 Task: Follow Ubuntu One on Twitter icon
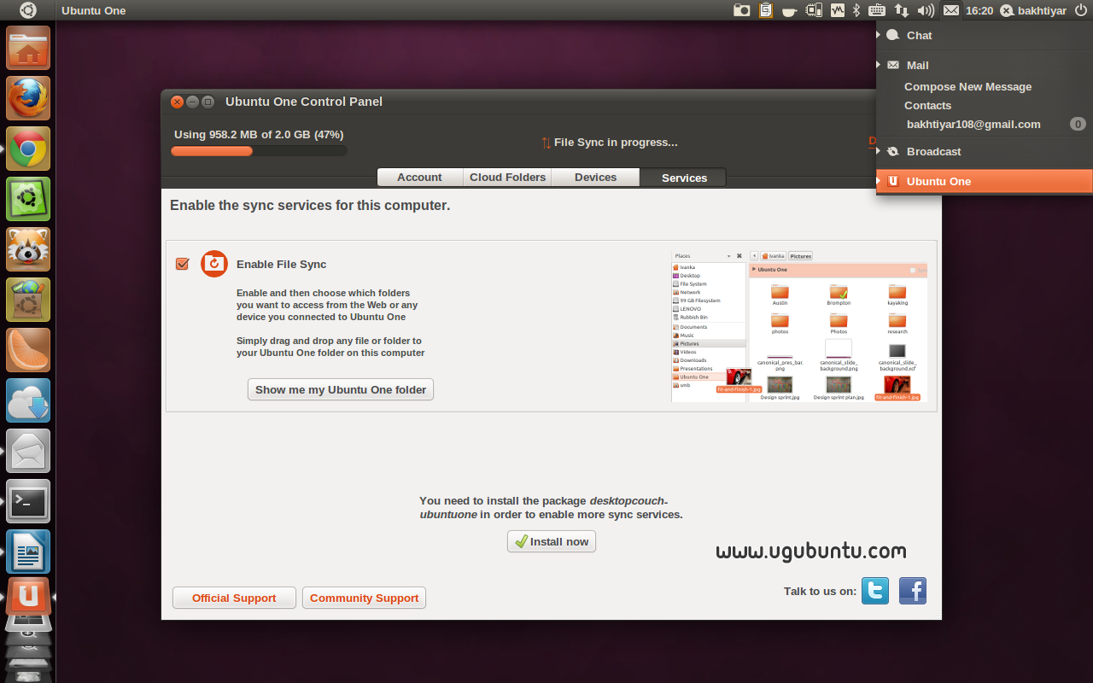[875, 591]
